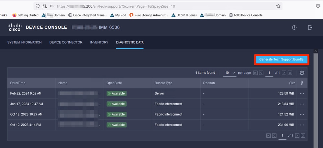The width and height of the screenshot is (323, 148).
Task: Sort by Bundle Type column header
Action: (x=176, y=83)
